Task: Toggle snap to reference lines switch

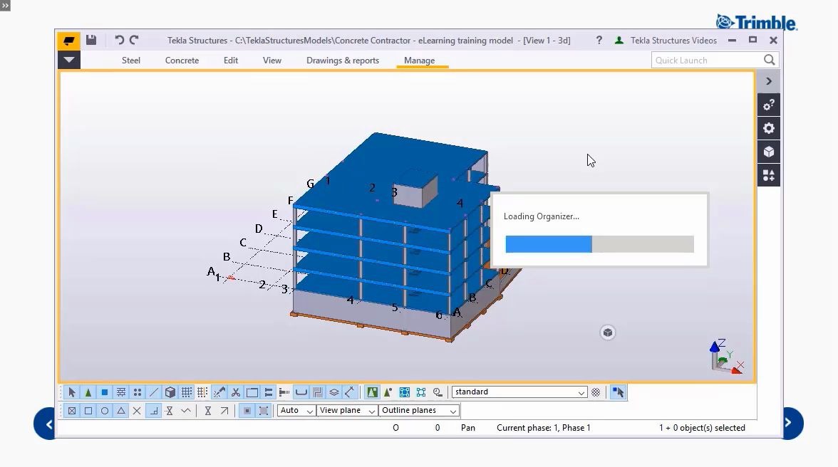Action: [247, 411]
